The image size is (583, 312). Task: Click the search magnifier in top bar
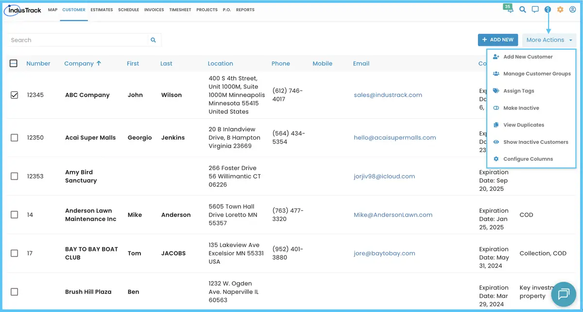coord(523,9)
